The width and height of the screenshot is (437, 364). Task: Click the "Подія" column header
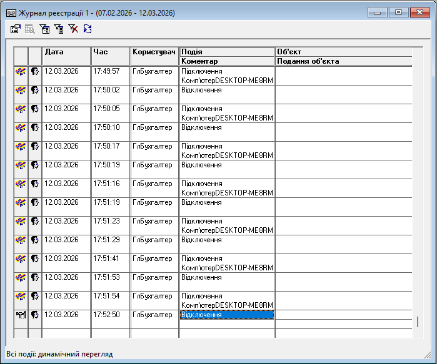(226, 52)
